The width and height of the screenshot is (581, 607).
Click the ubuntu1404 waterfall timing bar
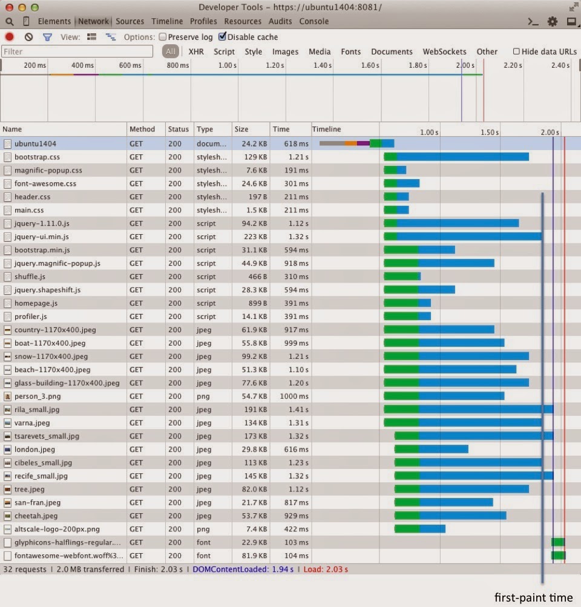point(356,143)
